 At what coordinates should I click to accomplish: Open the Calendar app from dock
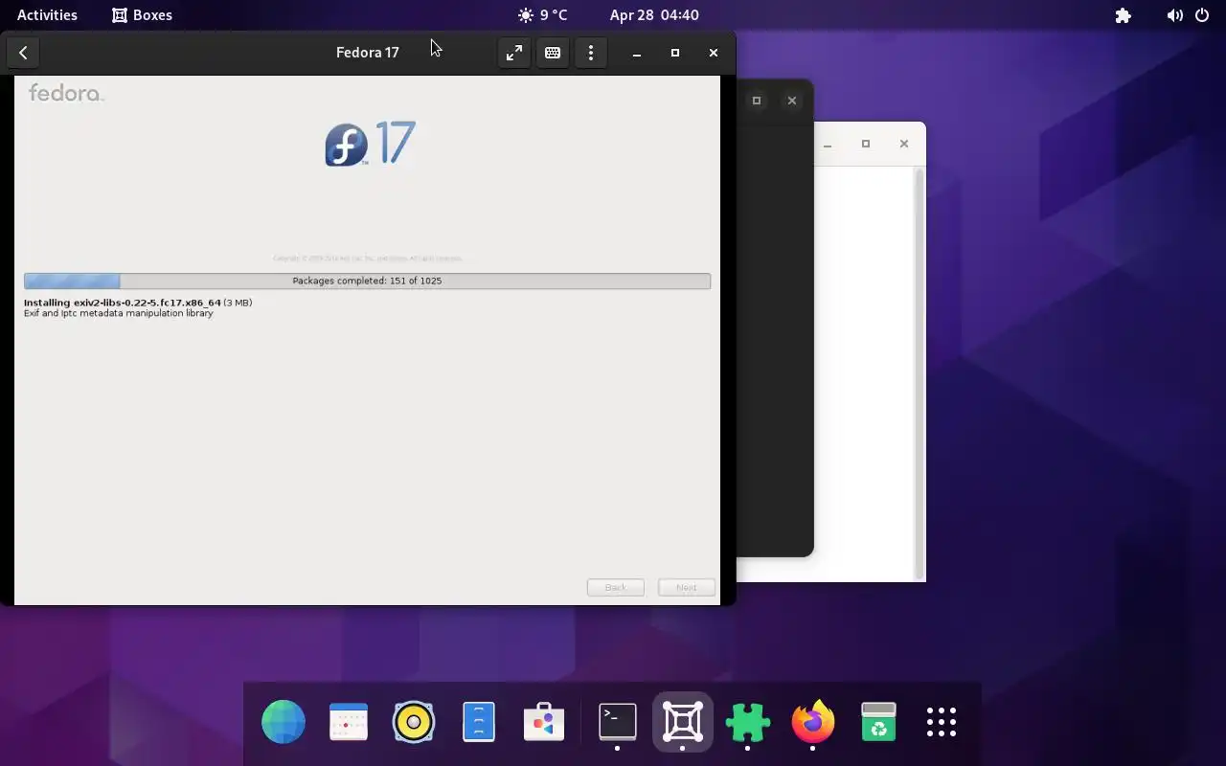349,722
